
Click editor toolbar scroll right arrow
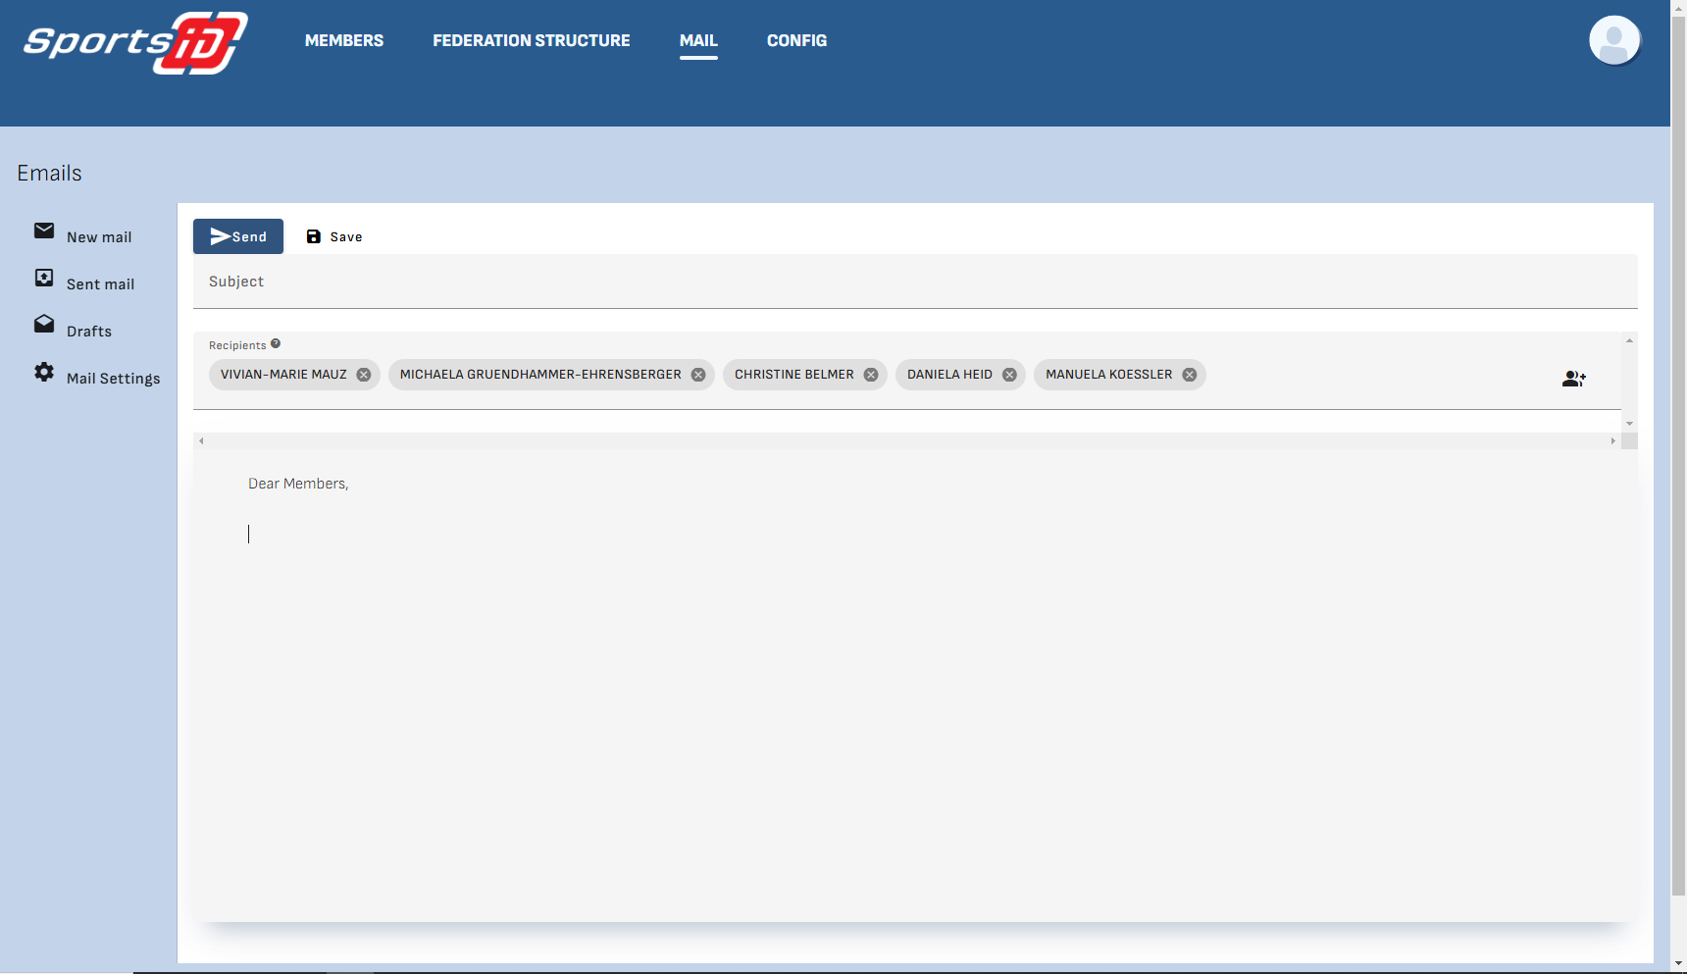[x=1612, y=441]
